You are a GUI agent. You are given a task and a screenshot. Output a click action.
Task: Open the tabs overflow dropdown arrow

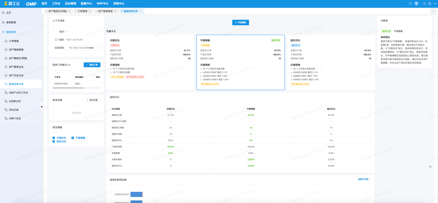[434, 11]
